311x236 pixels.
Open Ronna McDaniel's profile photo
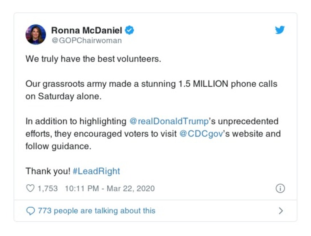(x=36, y=35)
